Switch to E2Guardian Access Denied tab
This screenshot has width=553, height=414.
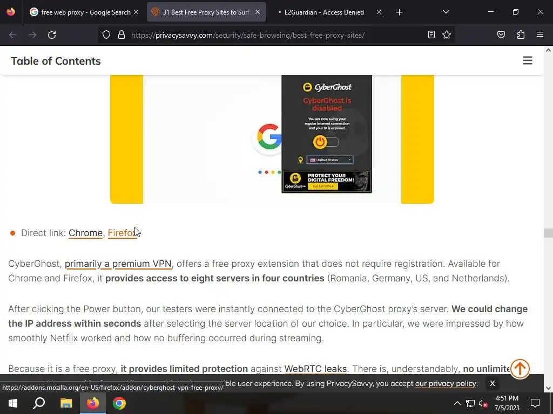click(324, 12)
